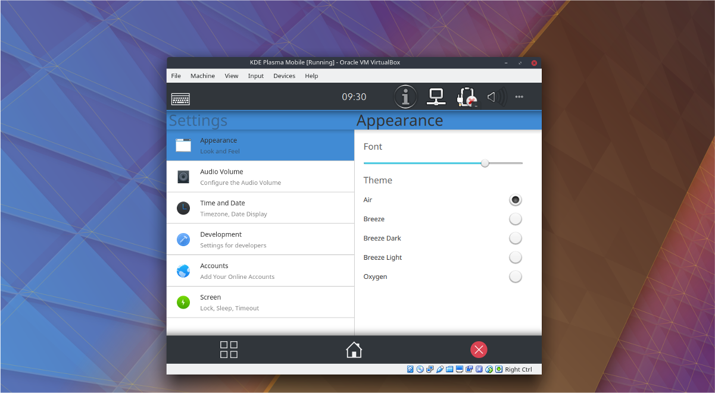This screenshot has height=393, width=715.
Task: Select the Breeze Light theme radio button
Action: [x=516, y=257]
